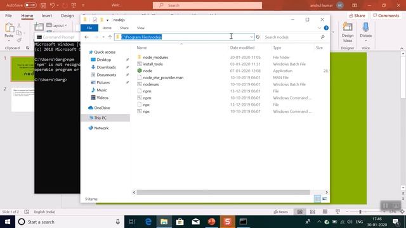Open the File menu in PowerPoint
The height and width of the screenshot is (228, 406).
[8, 16]
